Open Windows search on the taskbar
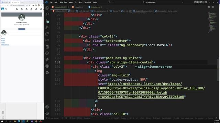The image size is (220, 123). coord(6,121)
